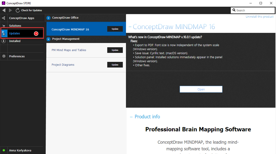Go back with the left arrow icon
The image size is (276, 154).
(4, 11)
